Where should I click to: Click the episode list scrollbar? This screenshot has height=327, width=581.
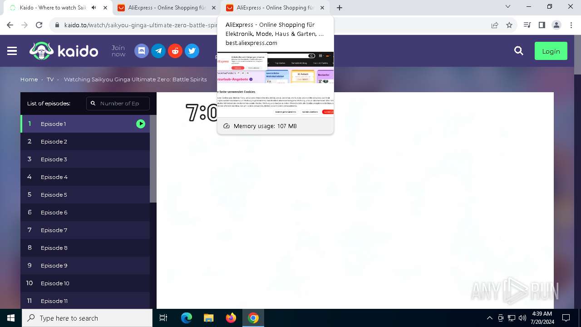[153, 159]
